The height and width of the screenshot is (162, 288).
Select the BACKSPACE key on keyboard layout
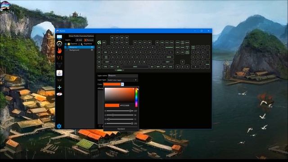pyautogui.click(x=169, y=47)
